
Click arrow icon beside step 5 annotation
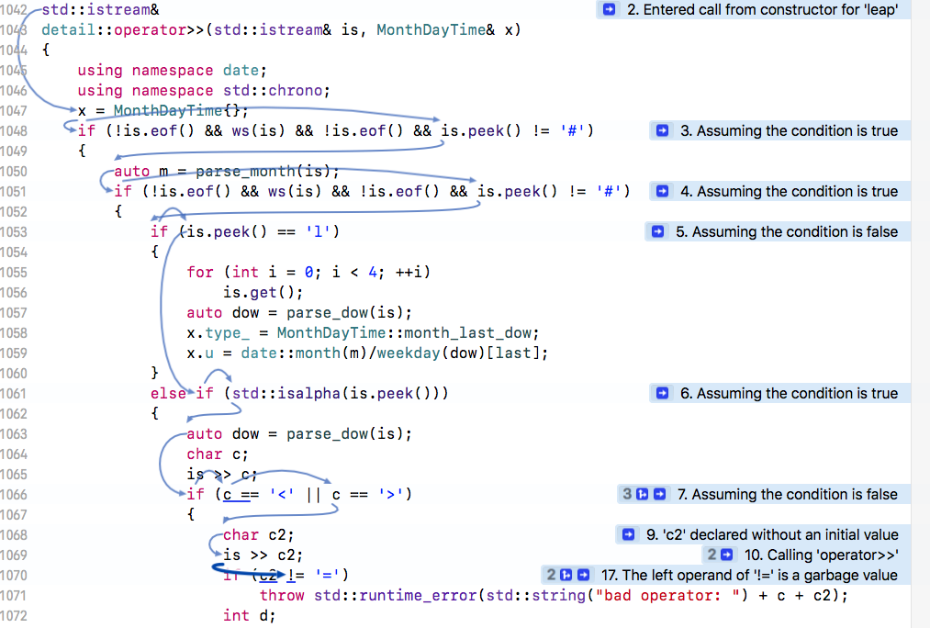(x=657, y=231)
